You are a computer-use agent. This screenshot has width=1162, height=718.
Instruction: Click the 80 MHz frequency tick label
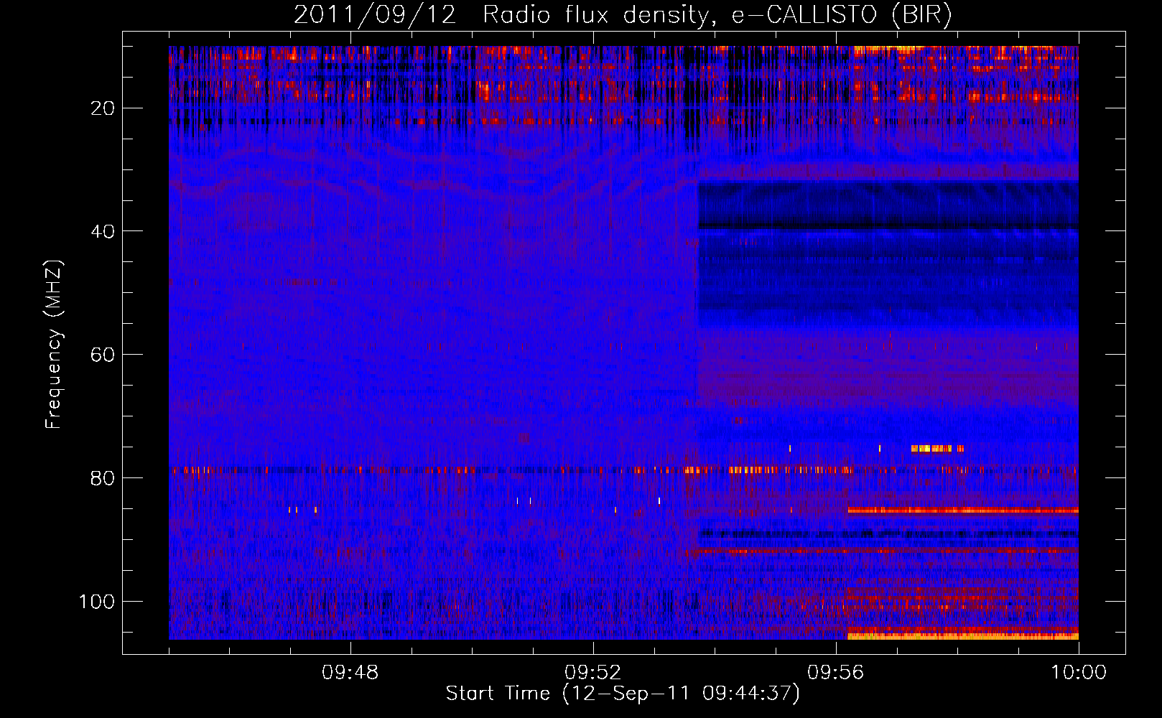(x=103, y=478)
